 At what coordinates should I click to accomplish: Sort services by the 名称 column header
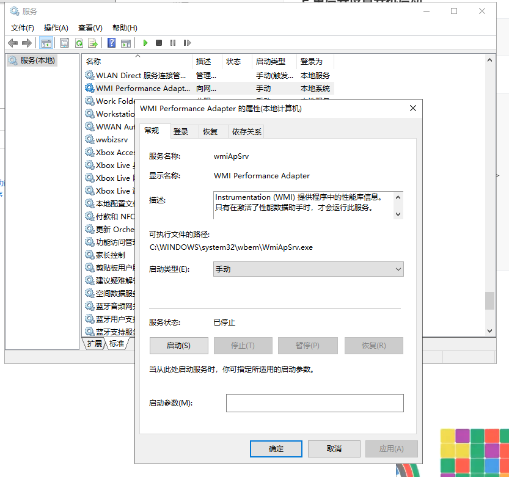click(x=93, y=62)
